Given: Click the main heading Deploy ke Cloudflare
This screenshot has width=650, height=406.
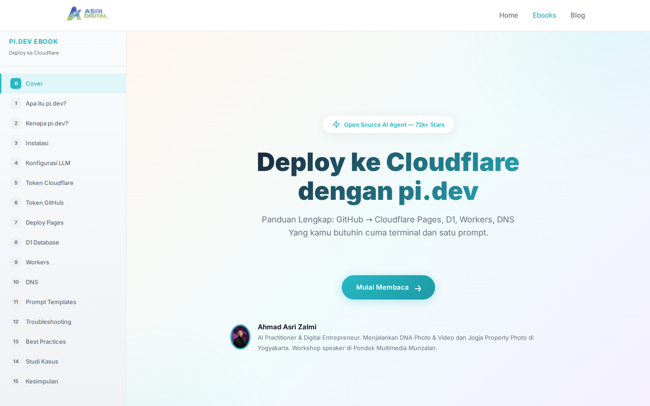Looking at the screenshot, I should (x=388, y=176).
